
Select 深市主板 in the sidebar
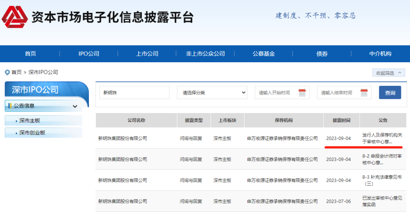[x=30, y=121]
